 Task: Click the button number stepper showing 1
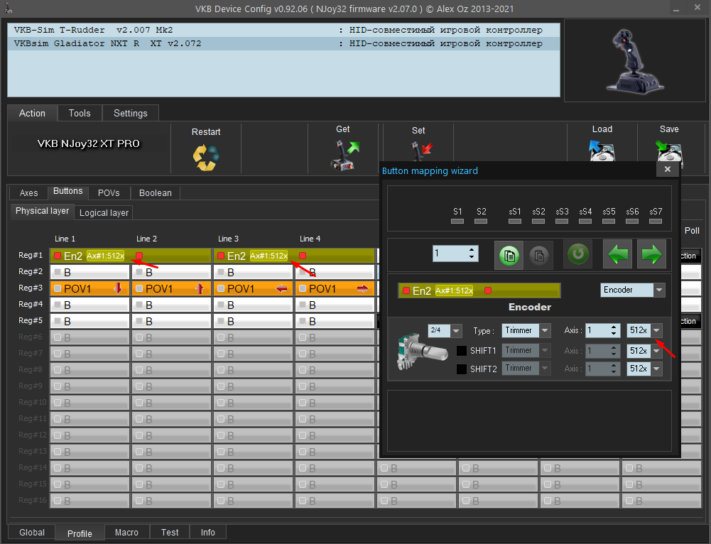pyautogui.click(x=472, y=253)
